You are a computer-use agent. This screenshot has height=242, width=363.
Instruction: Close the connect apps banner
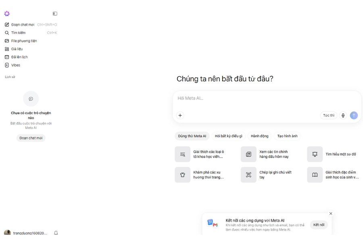tap(331, 213)
